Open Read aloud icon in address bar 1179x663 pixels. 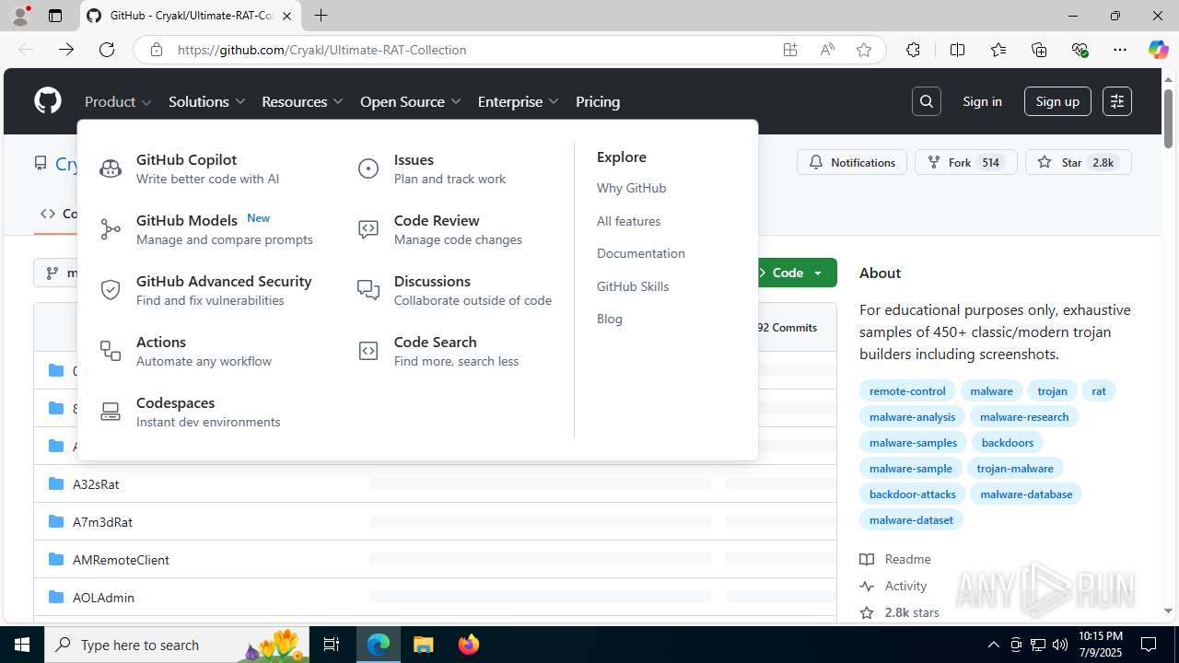click(827, 50)
